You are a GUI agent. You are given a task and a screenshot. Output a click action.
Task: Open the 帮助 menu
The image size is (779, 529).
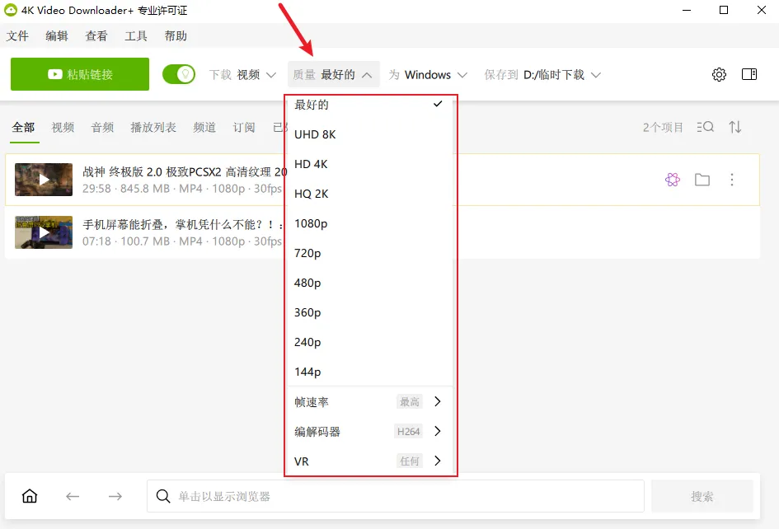pyautogui.click(x=176, y=35)
